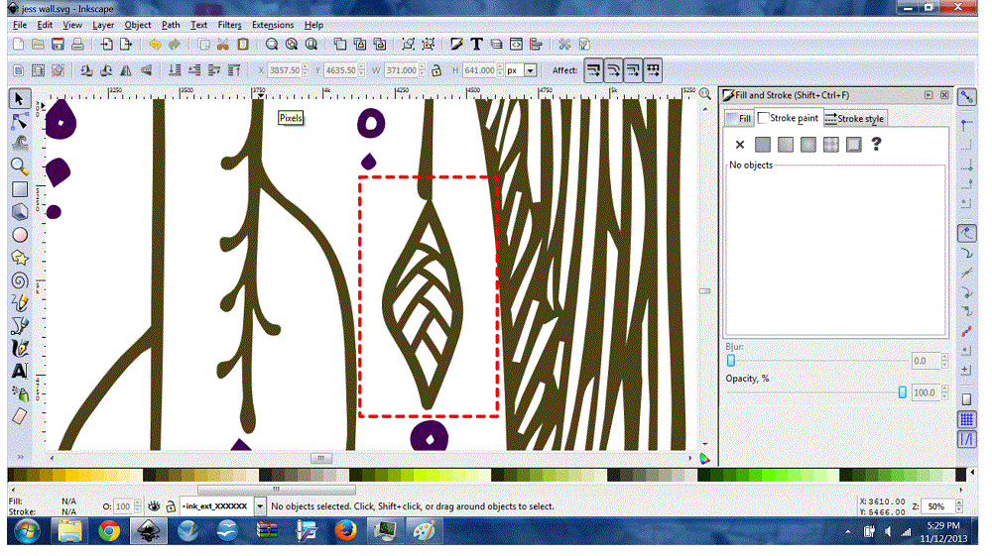Toggle the snapping enable button
This screenshot has height=556, width=992.
tap(966, 98)
